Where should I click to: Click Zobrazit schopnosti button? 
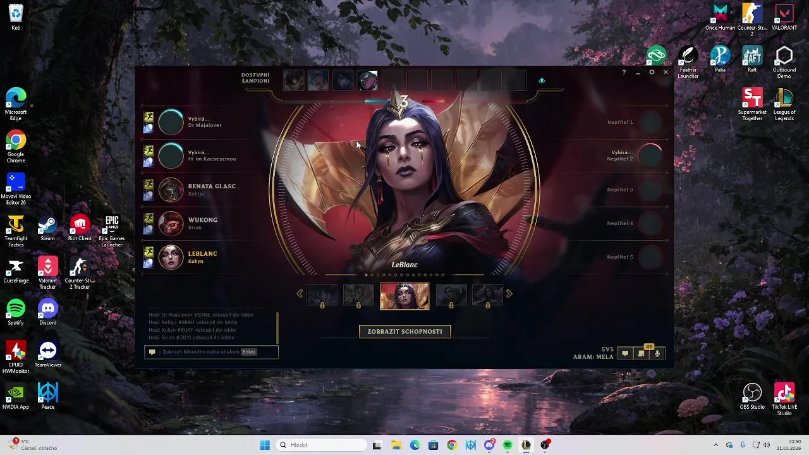click(x=404, y=331)
